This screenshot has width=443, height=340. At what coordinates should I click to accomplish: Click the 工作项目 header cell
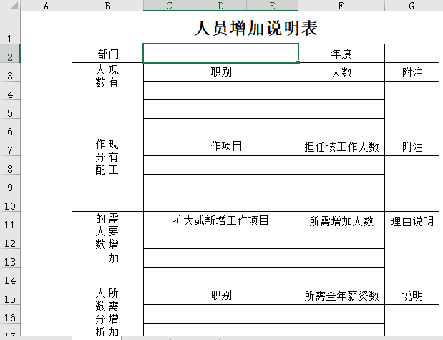(x=220, y=147)
